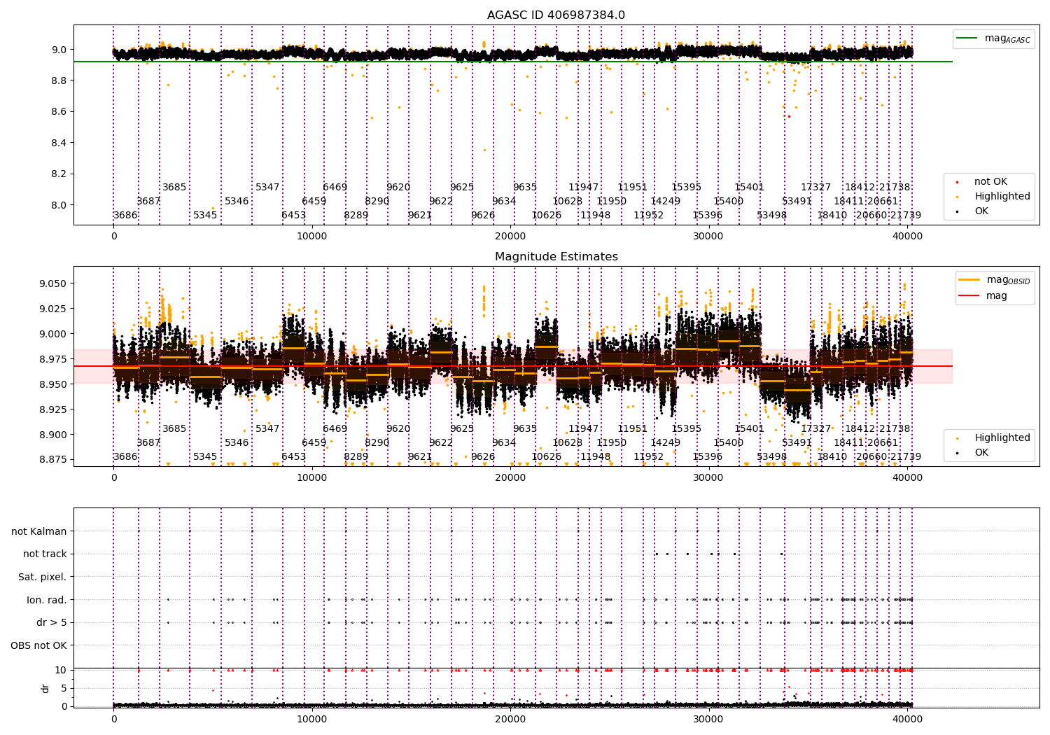Click OBSID label 9620 in AGASC panel
1050x735 pixels.
pos(398,187)
